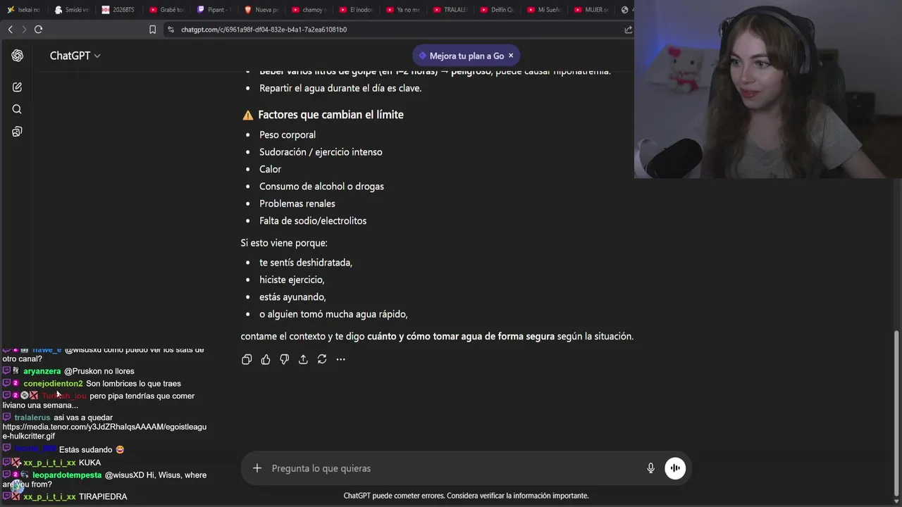
Task: Switch to the Grabé browser tab
Action: tap(167, 10)
